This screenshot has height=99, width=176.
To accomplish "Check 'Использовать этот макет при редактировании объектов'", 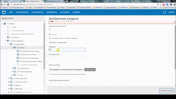I will click(x=50, y=74).
